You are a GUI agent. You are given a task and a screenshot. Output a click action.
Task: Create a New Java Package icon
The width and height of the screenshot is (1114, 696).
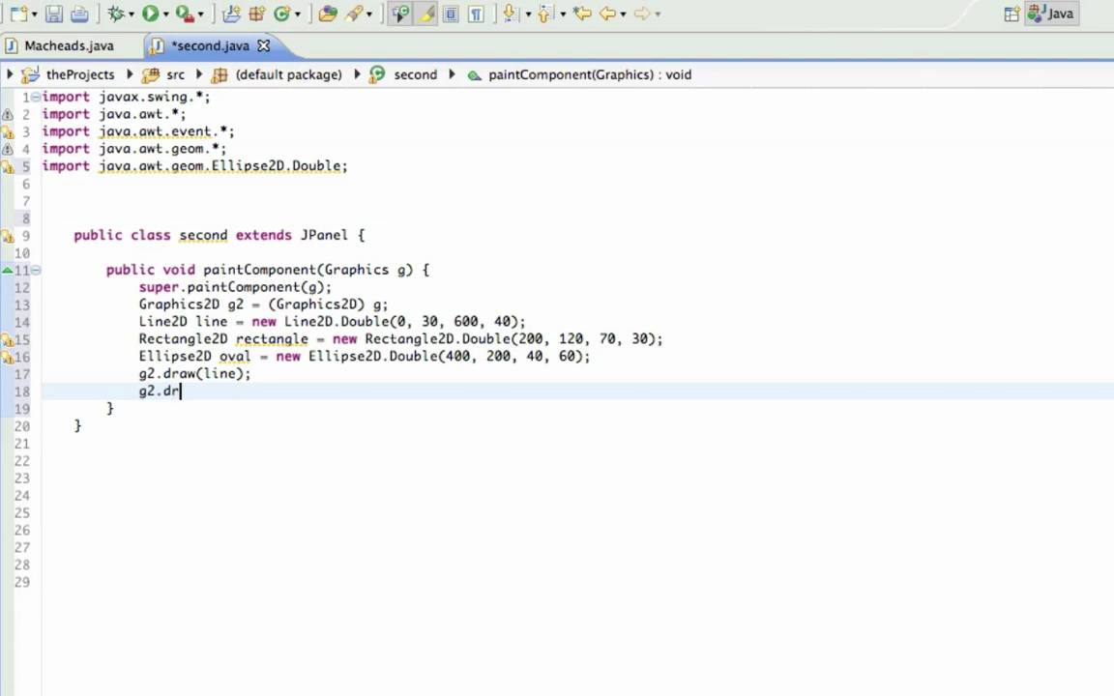(x=256, y=14)
